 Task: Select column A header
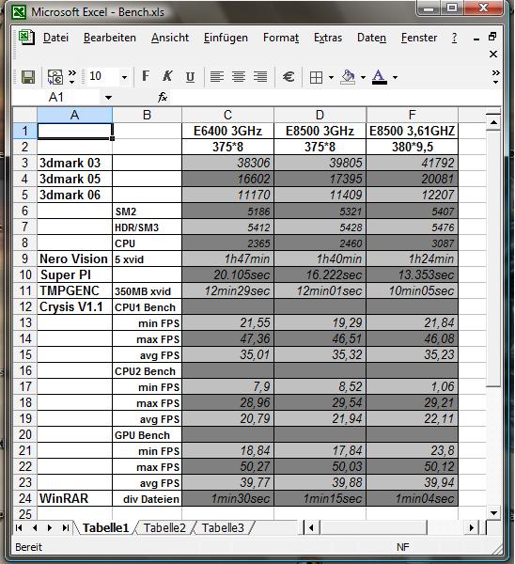coord(75,115)
